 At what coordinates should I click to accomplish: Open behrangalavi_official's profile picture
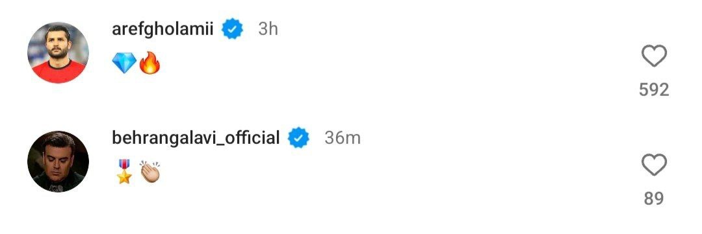click(x=58, y=161)
